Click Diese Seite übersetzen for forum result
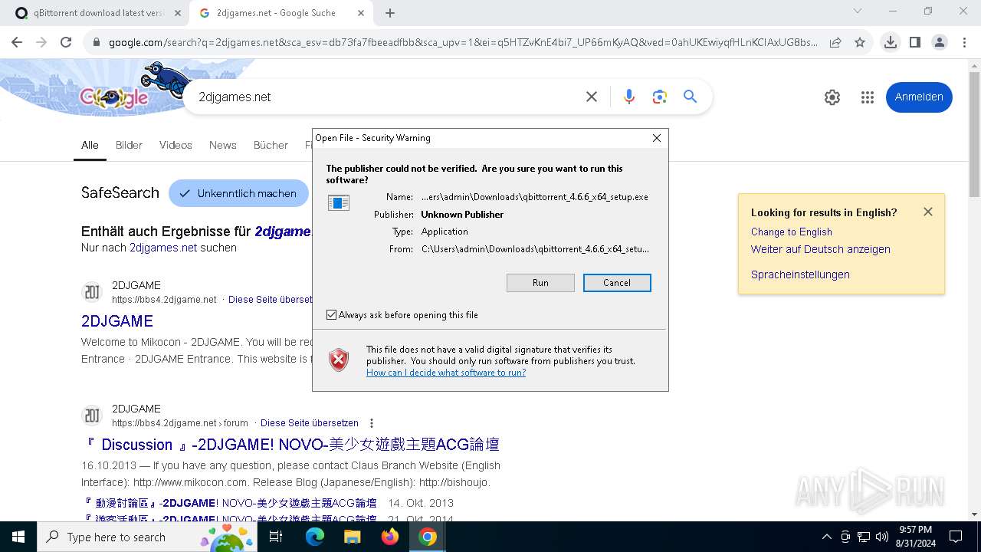This screenshot has height=552, width=981. pos(310,423)
